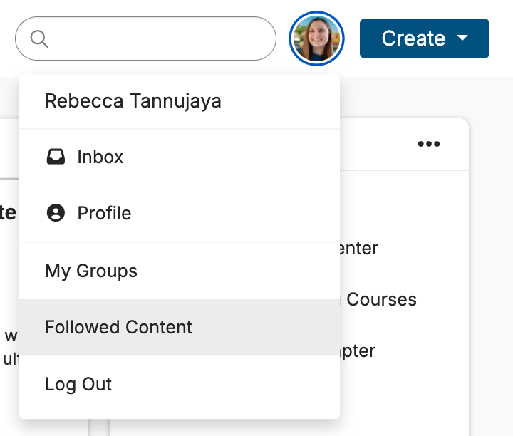Open My Groups menu entry
The width and height of the screenshot is (513, 436).
tap(91, 271)
